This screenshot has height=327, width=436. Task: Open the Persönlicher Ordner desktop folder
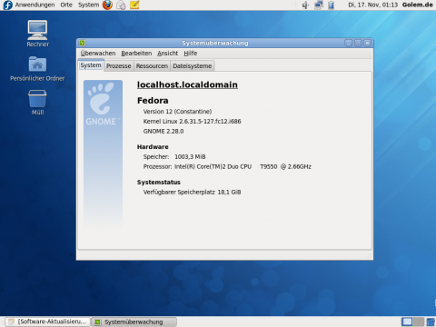point(37,69)
